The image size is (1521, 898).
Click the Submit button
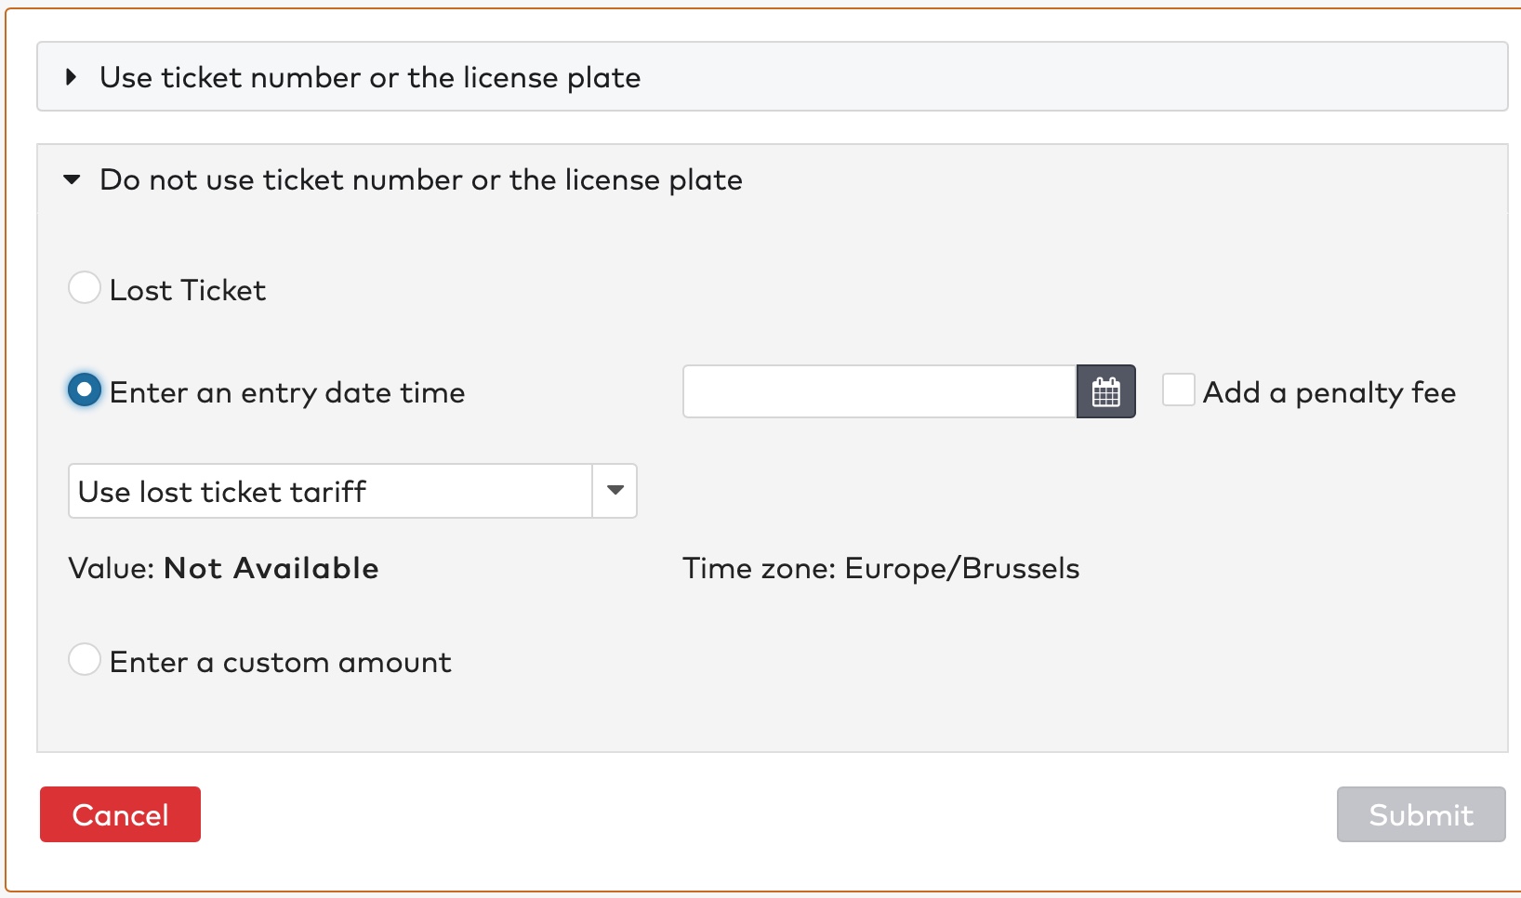pyautogui.click(x=1420, y=814)
